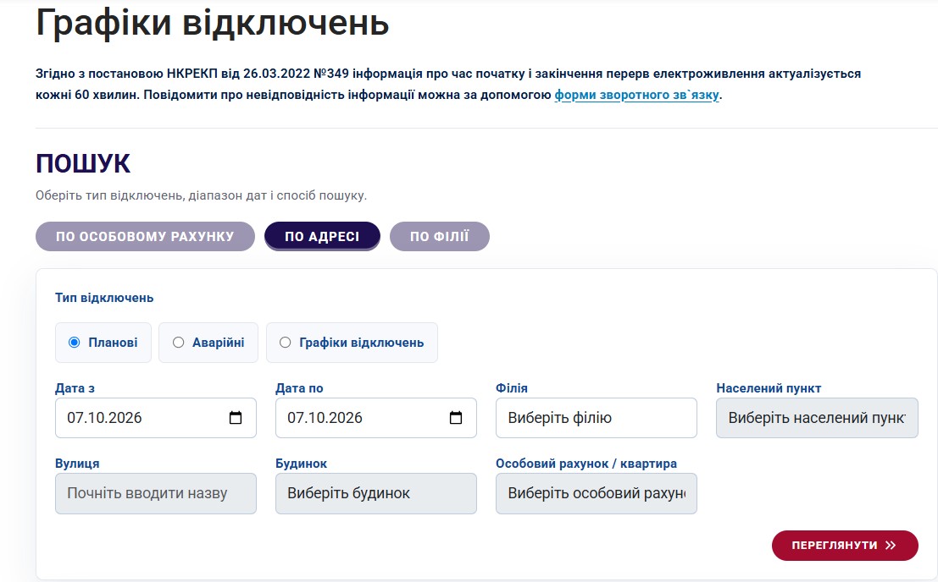Click the 'Дата по' date value 07.10.2026
Screen dimensions: 938x582
(325, 418)
